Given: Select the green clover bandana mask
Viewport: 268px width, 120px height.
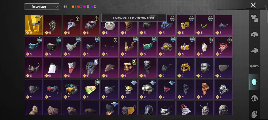Looking at the screenshot, I should coord(91,89).
